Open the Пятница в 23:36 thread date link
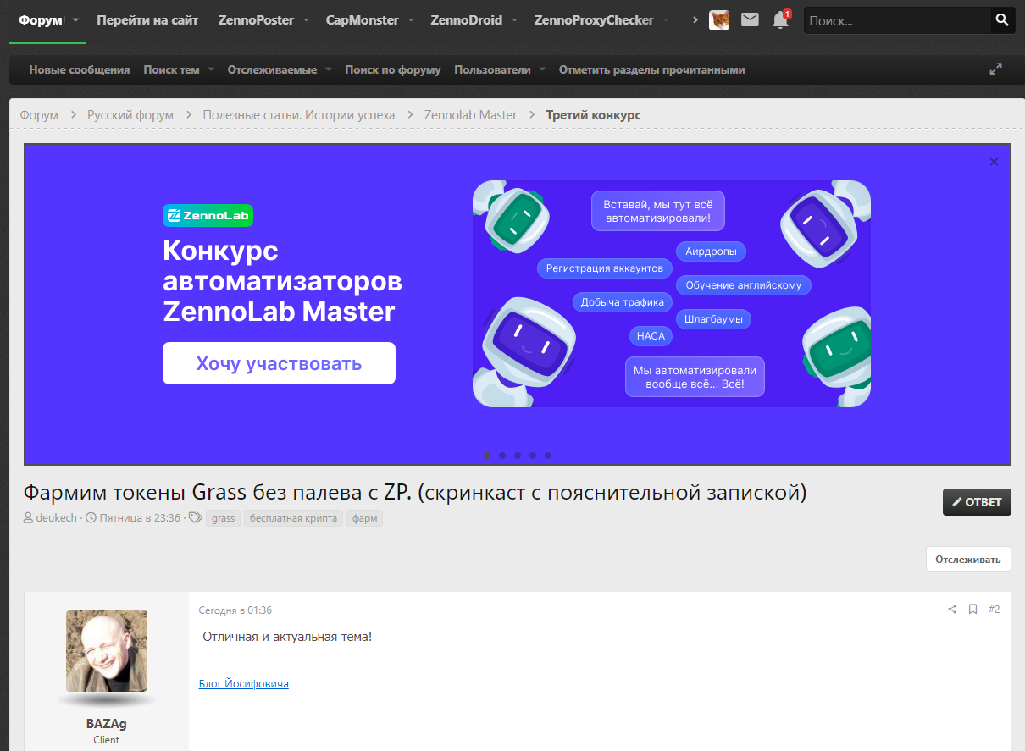This screenshot has height=751, width=1025. pos(140,518)
